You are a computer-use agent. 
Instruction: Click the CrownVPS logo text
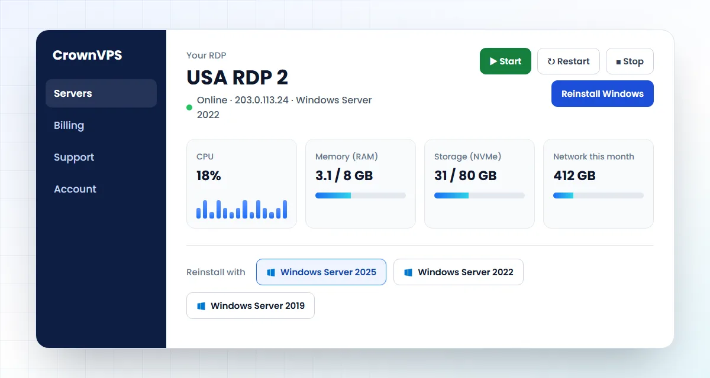[x=88, y=55]
